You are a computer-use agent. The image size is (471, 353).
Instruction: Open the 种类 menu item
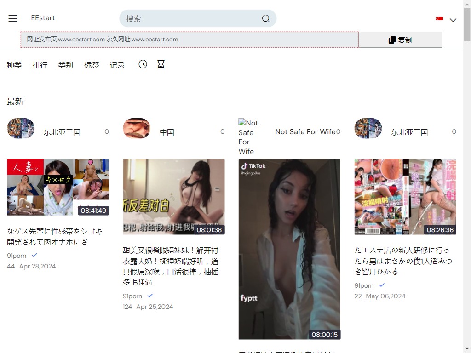[14, 65]
